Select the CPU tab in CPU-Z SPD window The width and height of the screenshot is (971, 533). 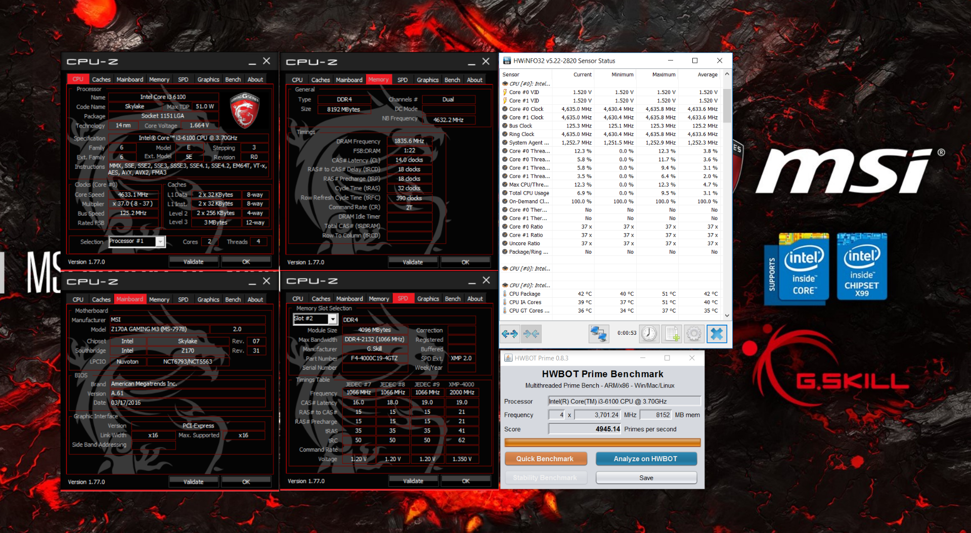point(298,299)
